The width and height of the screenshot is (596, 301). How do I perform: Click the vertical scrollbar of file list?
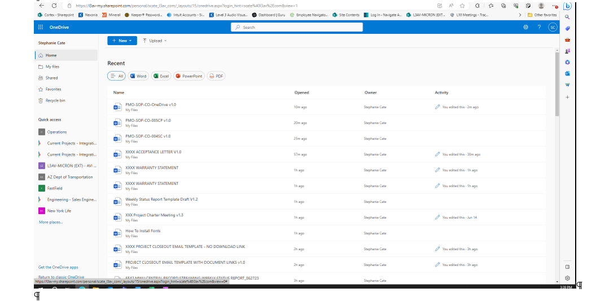(557, 84)
